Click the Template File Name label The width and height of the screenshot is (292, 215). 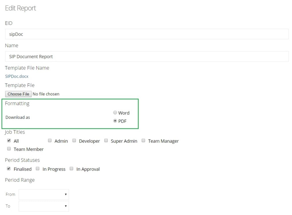point(27,68)
